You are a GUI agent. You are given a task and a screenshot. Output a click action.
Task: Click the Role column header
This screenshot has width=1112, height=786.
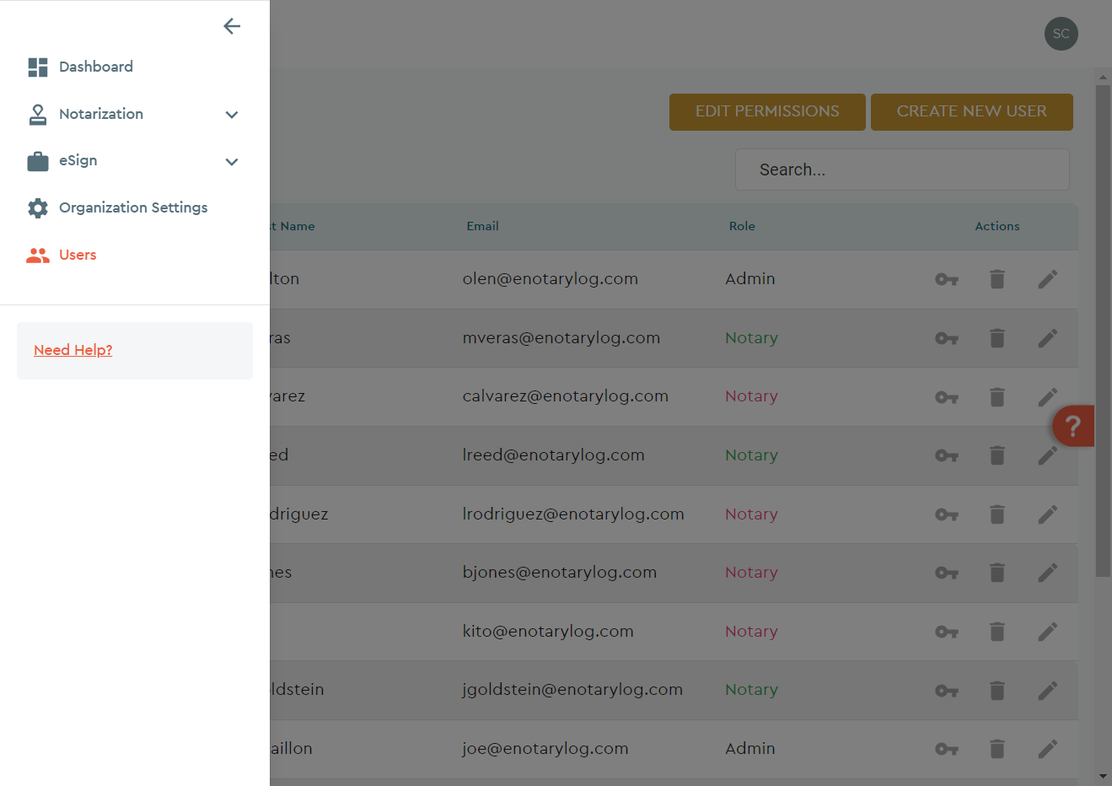pyautogui.click(x=742, y=226)
